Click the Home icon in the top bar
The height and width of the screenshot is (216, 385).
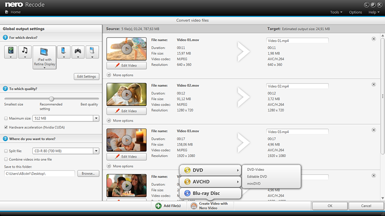(7, 12)
